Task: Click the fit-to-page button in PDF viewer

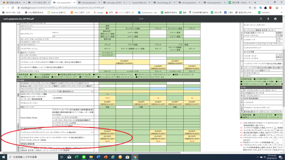Action: pyautogui.click(x=275, y=129)
